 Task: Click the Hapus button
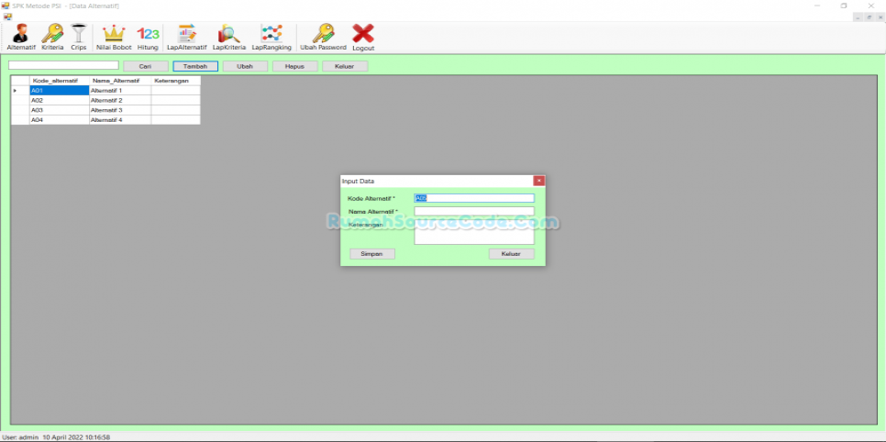(x=294, y=66)
